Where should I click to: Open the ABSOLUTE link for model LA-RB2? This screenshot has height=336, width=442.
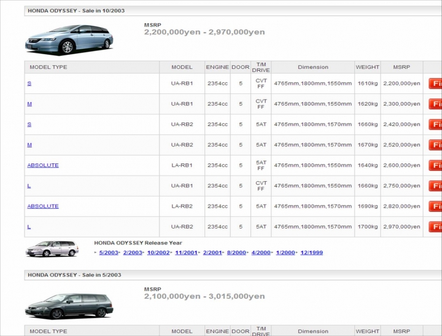point(43,206)
